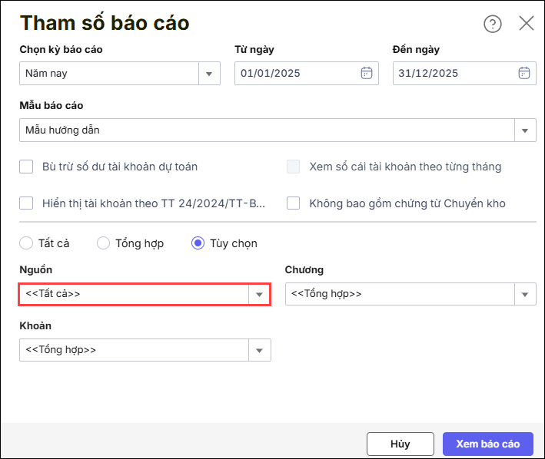The width and height of the screenshot is (545, 459).
Task: Click the Từ ngày date field
Action: tap(296, 74)
